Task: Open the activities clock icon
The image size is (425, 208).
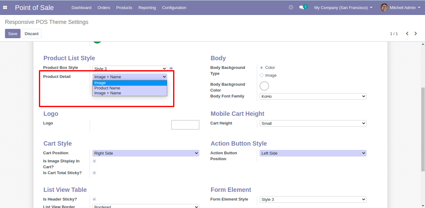Action: [291, 7]
